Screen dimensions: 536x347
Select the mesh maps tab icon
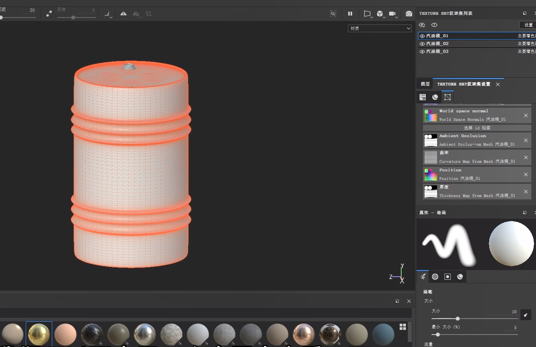pos(448,97)
